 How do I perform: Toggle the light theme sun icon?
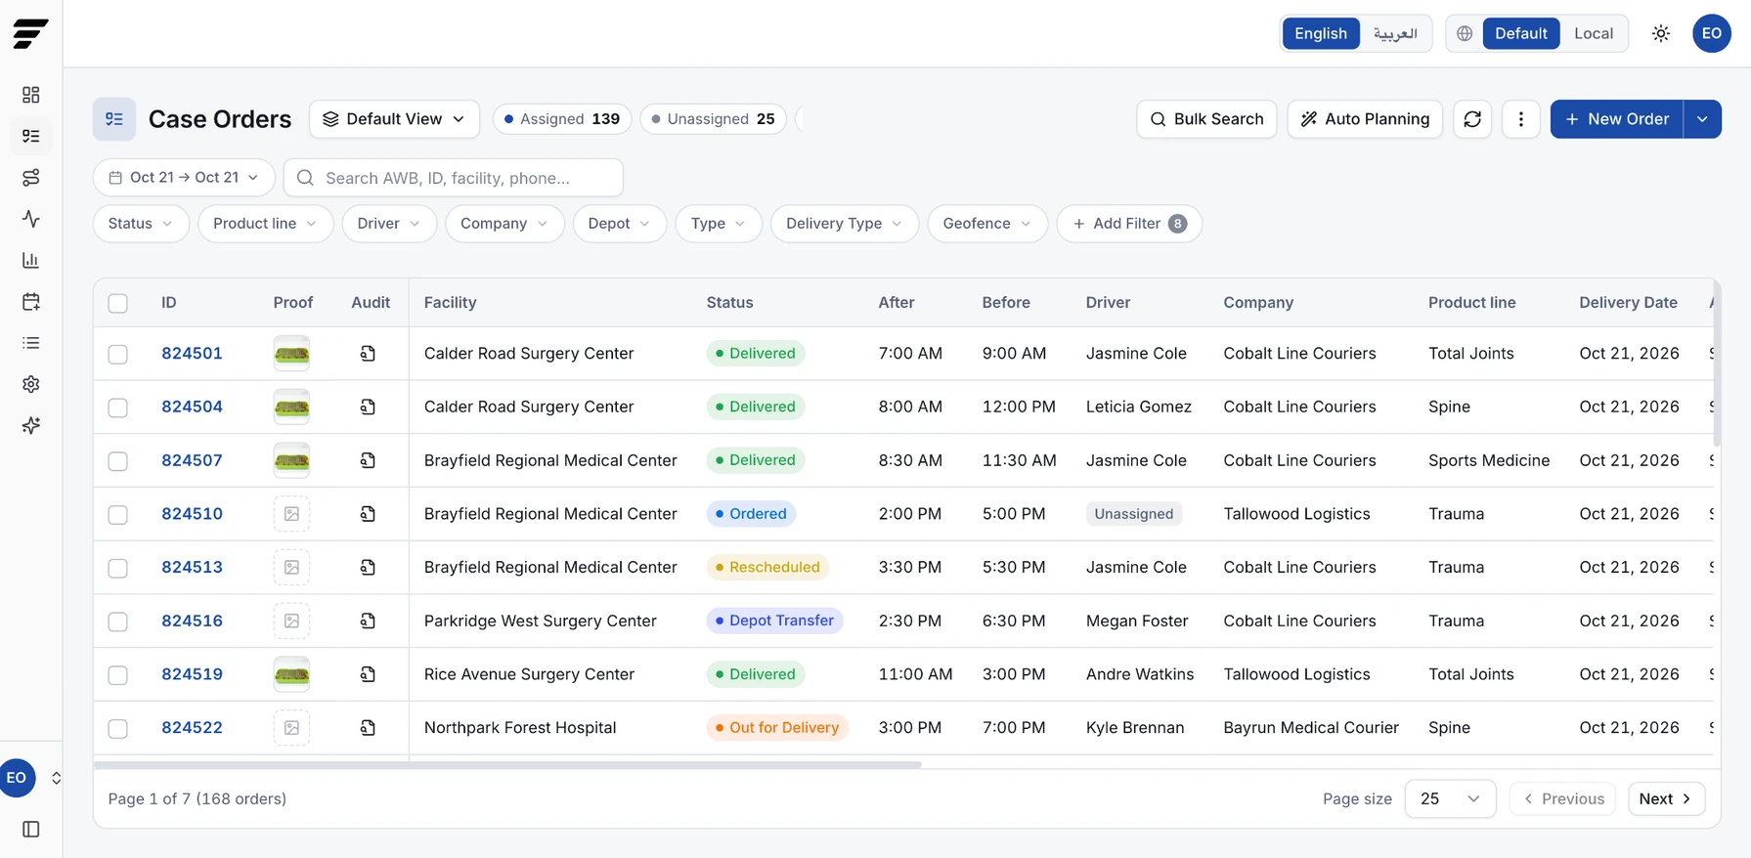[1661, 33]
